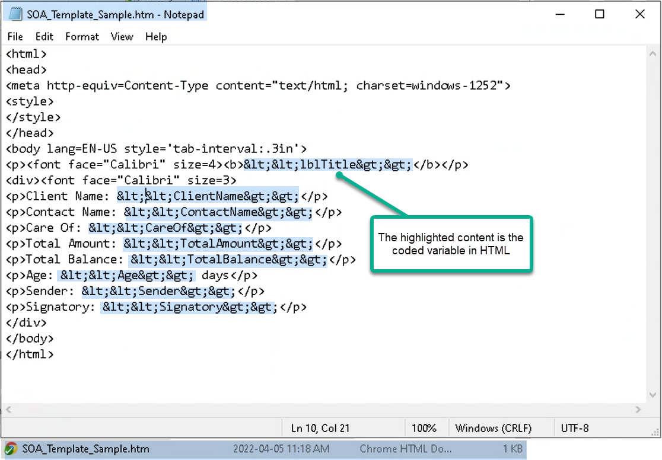Viewport: 662px width, 460px height.
Task: Minimize the Notepad window
Action: pos(560,14)
